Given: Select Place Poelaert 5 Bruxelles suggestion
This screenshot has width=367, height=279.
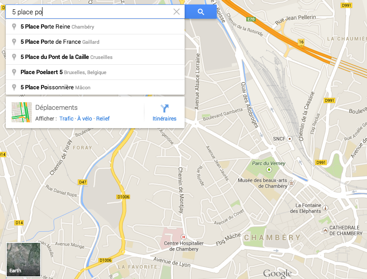Looking at the screenshot, I should 95,72.
